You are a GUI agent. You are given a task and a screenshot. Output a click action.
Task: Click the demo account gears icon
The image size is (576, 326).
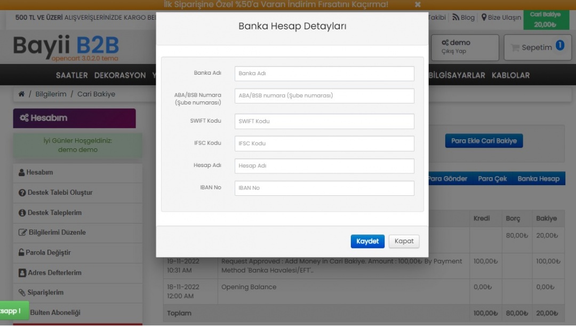(445, 43)
